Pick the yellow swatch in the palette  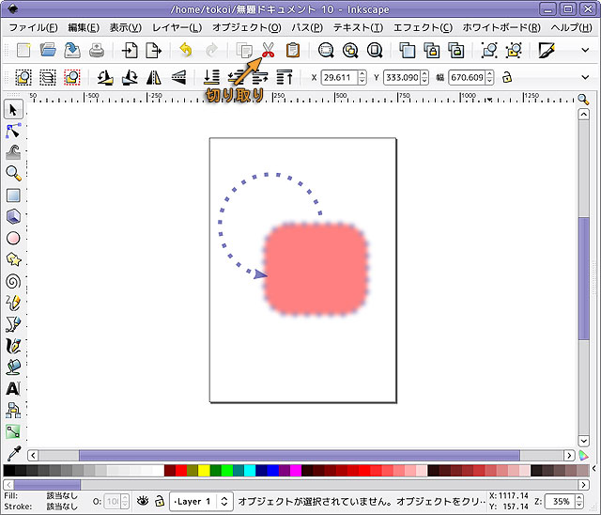coord(204,471)
